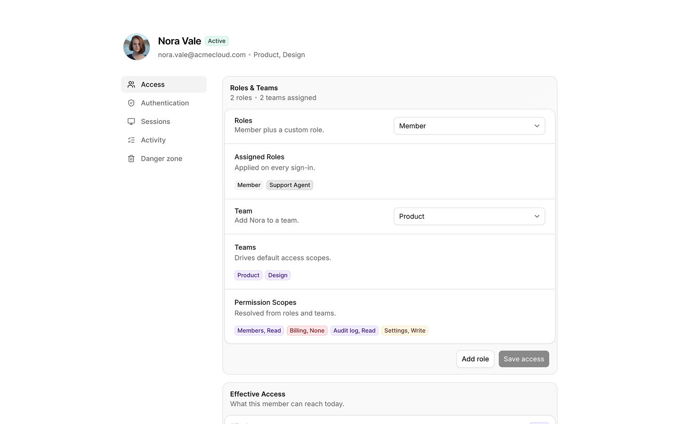678x424 pixels.
Task: Click the Effective Access heading
Action: coord(258,394)
